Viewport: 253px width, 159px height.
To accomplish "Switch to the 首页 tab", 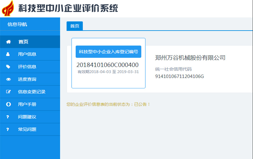I will [75, 26].
